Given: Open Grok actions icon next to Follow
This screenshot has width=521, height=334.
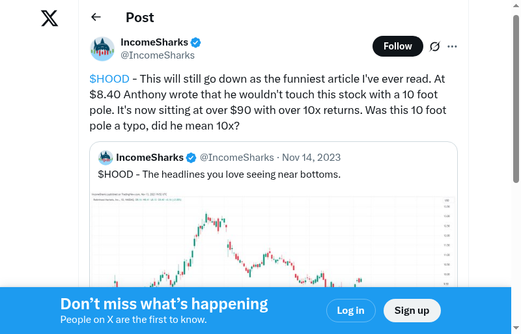Looking at the screenshot, I should point(434,46).
